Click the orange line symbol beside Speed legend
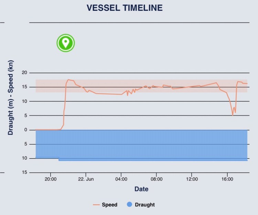258x215 pixels. [96, 205]
